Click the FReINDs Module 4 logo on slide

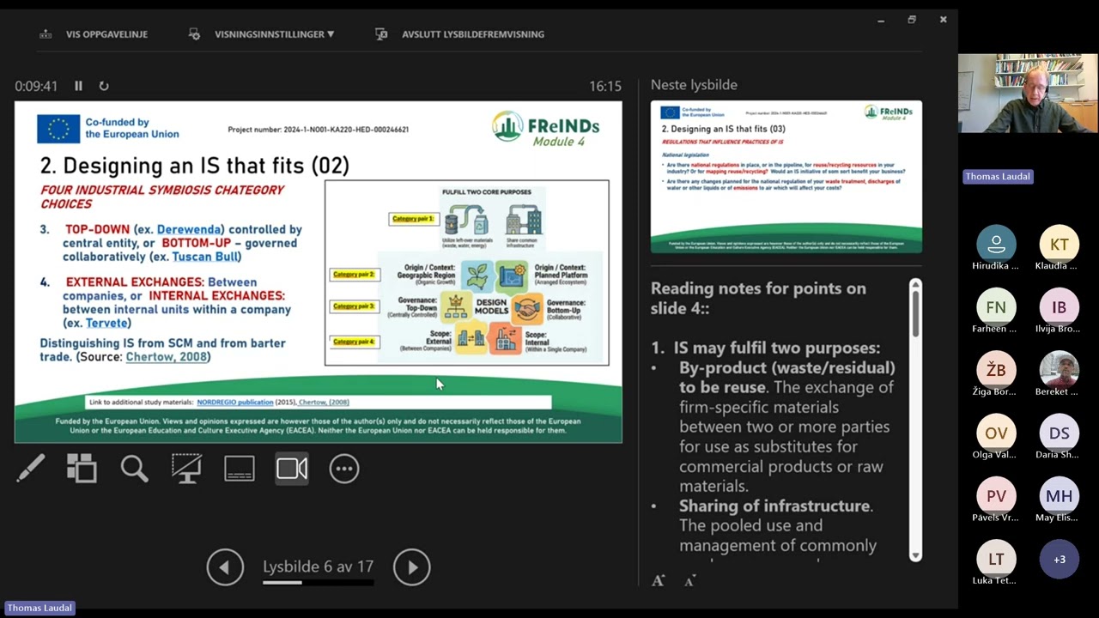[x=546, y=128]
